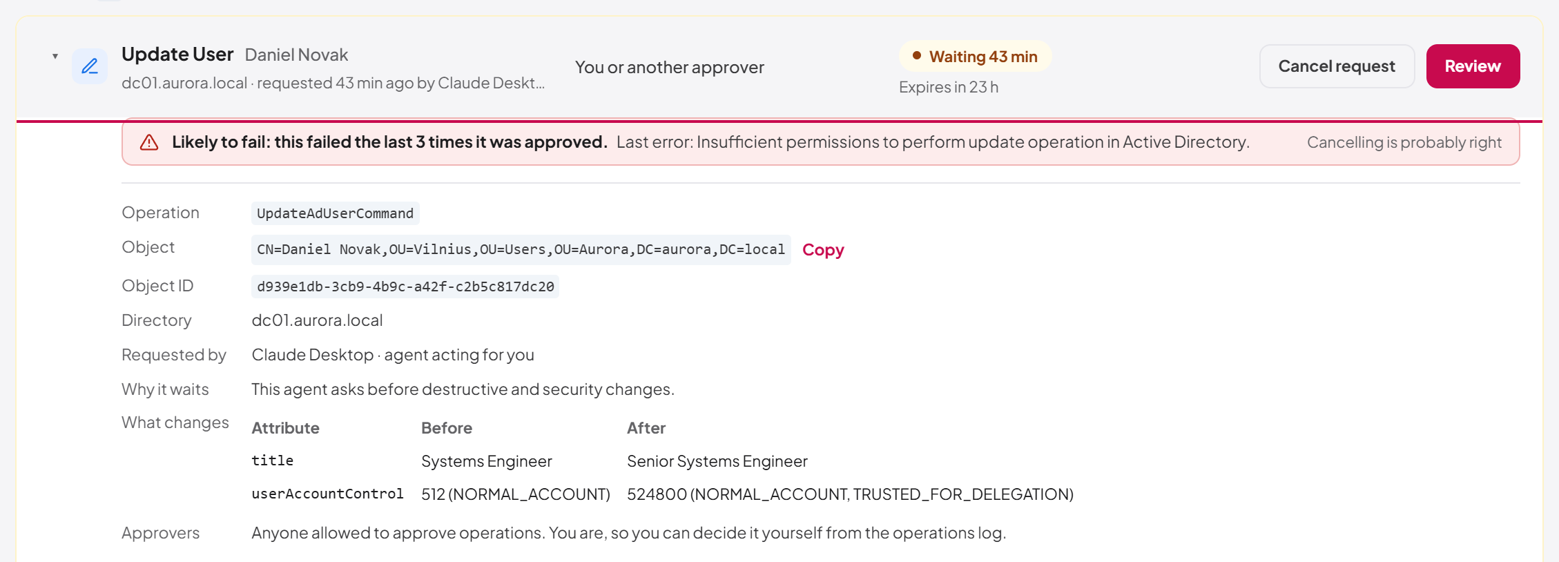Select the Object ID GUID value
The image size is (1559, 562).
click(405, 287)
